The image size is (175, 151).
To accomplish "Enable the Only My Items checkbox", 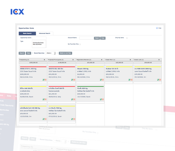I will point(127,38).
